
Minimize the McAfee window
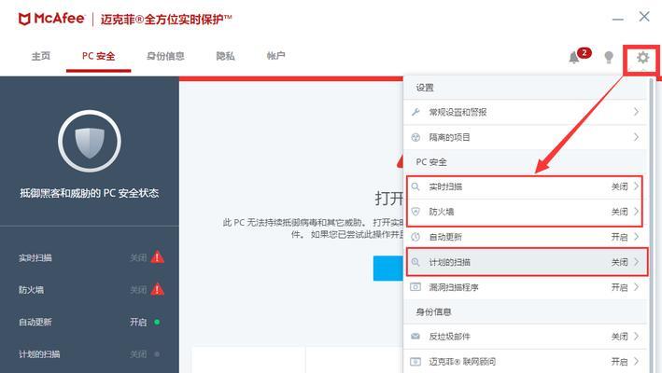tap(618, 19)
